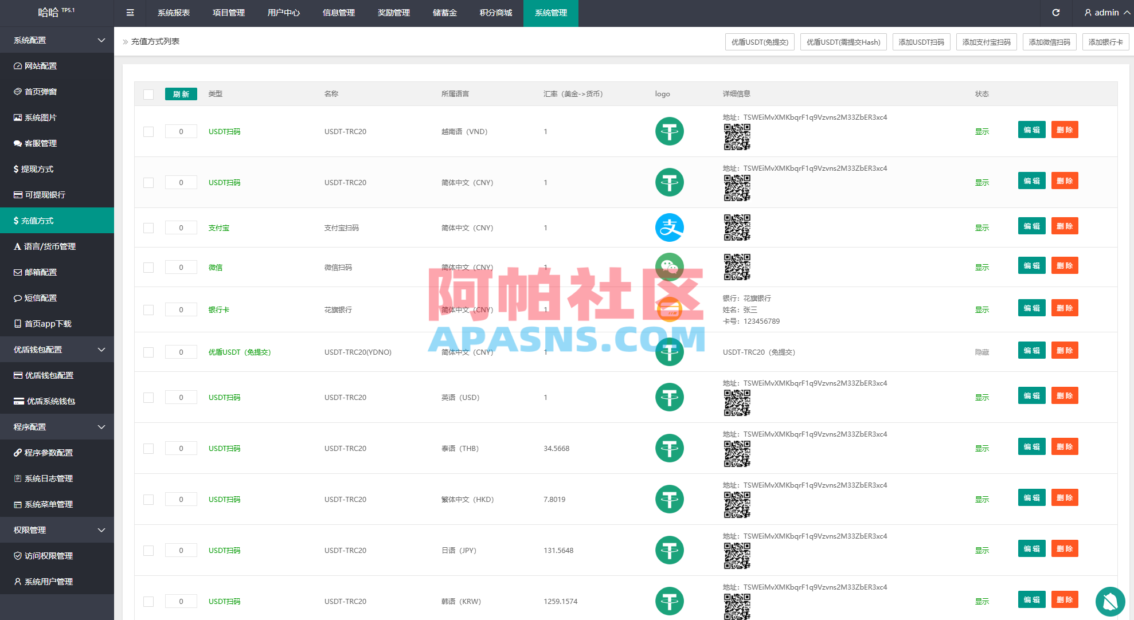
Task: Collapse the 系统配置 sidebar section
Action: pos(57,40)
